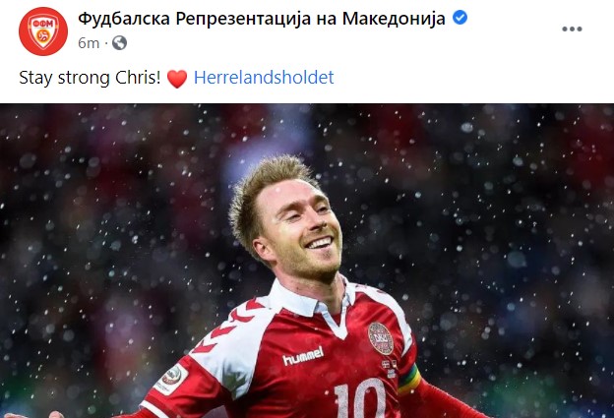614x418 pixels.
Task: Click the number 10 on the jersey
Action: point(360,398)
